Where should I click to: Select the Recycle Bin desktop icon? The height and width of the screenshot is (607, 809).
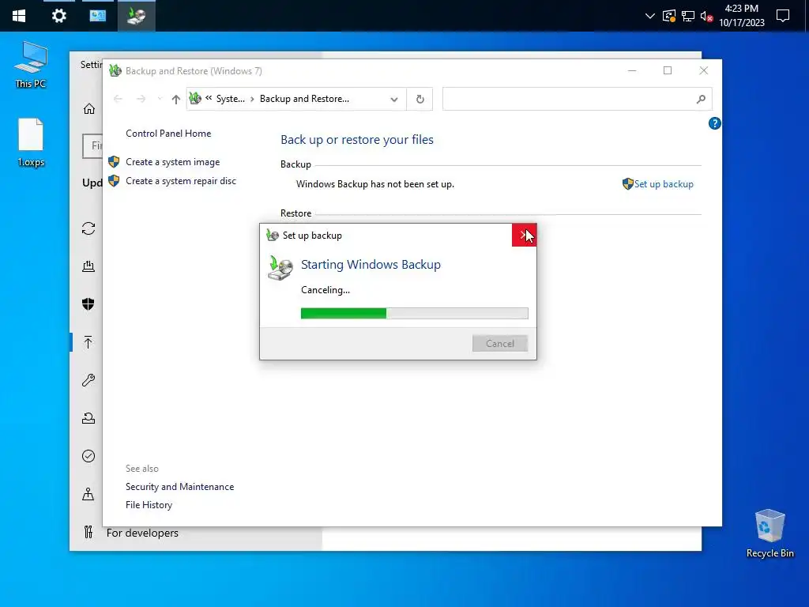tap(769, 533)
